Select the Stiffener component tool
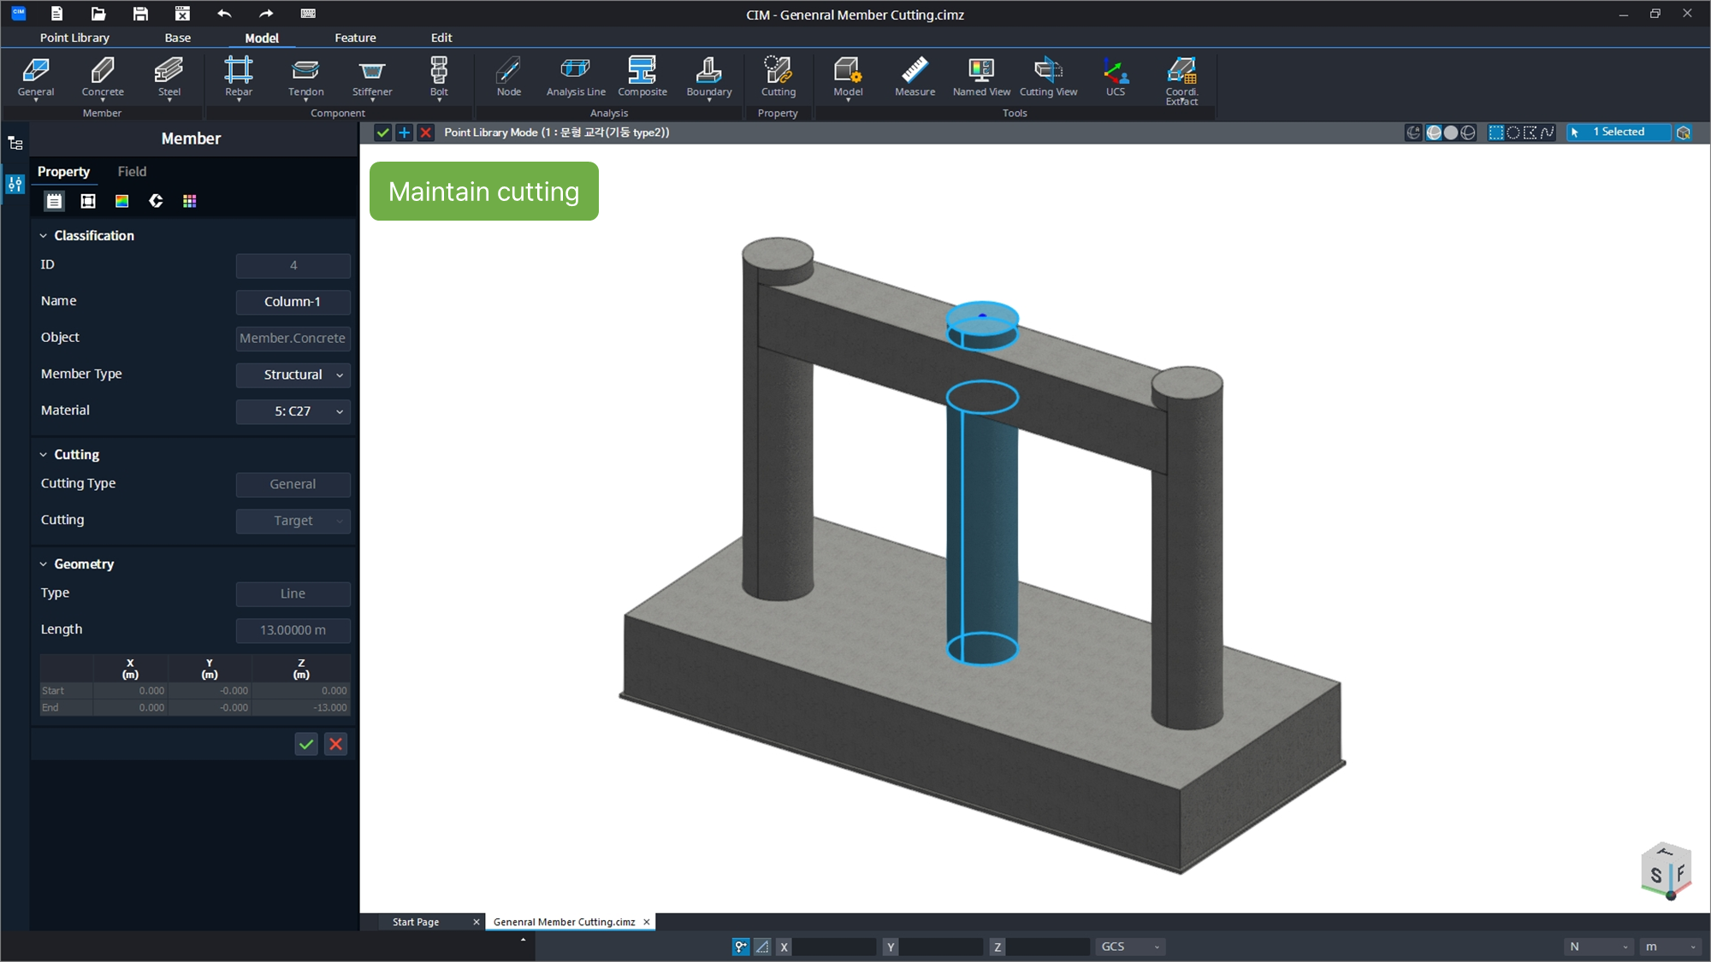 (x=372, y=79)
